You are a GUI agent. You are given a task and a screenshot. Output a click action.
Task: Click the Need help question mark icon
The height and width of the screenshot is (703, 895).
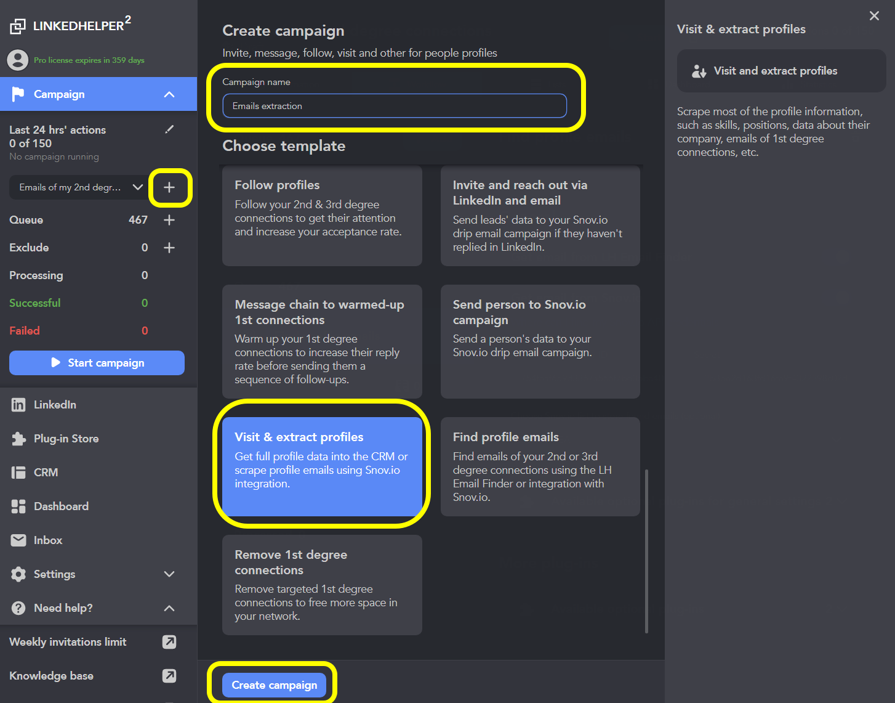tap(18, 608)
